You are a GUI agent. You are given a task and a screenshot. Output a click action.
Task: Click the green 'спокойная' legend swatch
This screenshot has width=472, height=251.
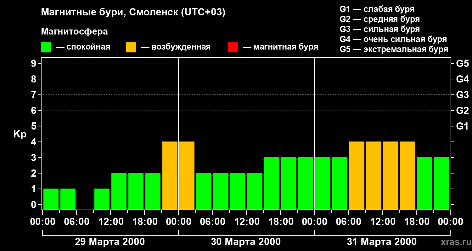(x=46, y=47)
